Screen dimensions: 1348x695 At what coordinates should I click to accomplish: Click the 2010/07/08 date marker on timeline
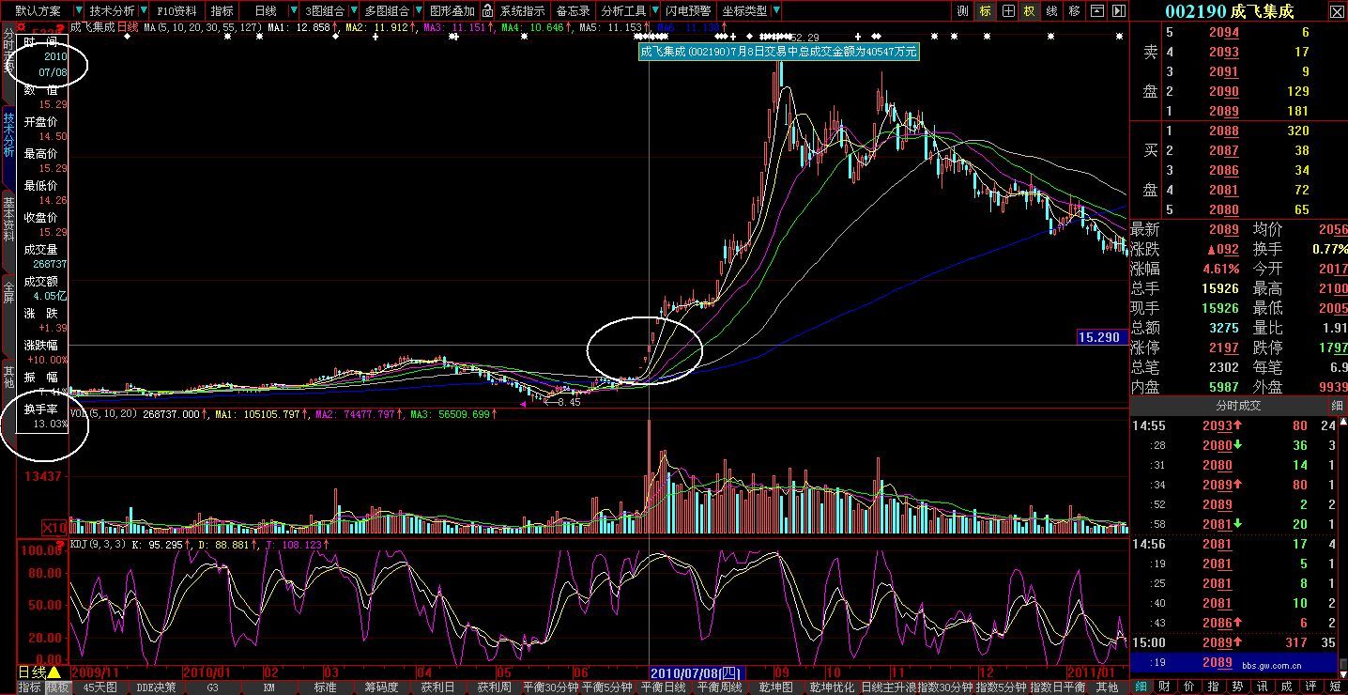point(697,672)
